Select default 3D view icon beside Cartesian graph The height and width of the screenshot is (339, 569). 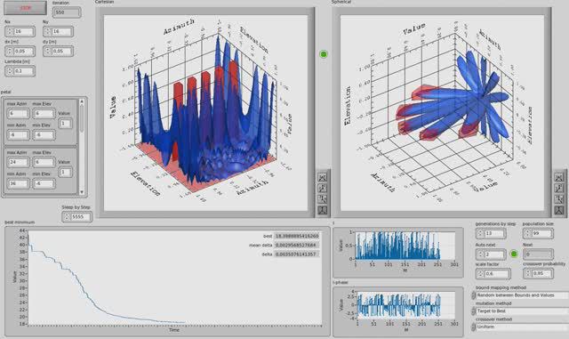(x=322, y=210)
